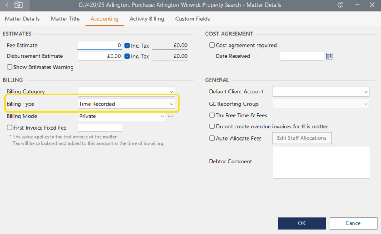
Task: Enable Auto-Allocate Fees checkbox
Action: coord(212,138)
